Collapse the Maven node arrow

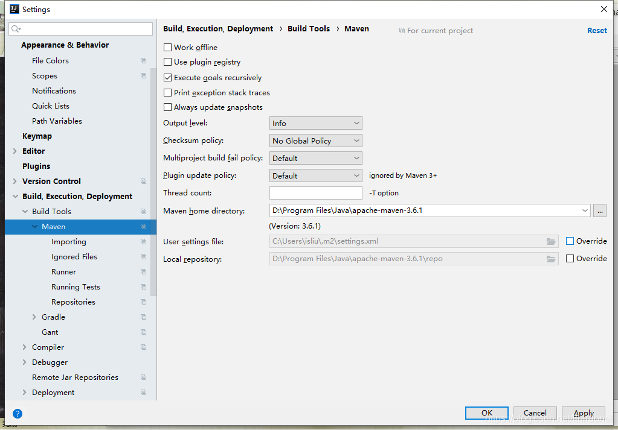[34, 227]
